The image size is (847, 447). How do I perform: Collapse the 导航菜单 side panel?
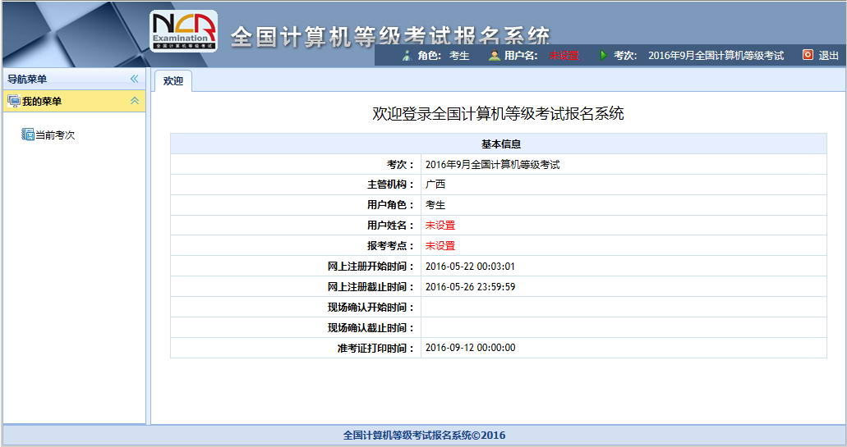click(x=135, y=79)
